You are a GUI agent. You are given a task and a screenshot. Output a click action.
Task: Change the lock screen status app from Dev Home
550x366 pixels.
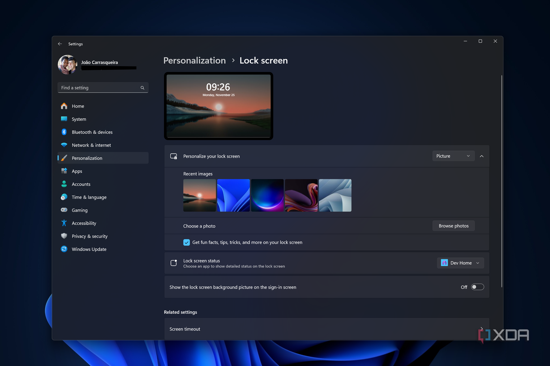coord(460,263)
